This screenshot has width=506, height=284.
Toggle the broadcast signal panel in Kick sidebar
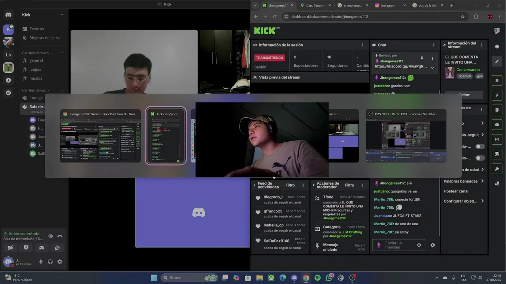pos(497,139)
